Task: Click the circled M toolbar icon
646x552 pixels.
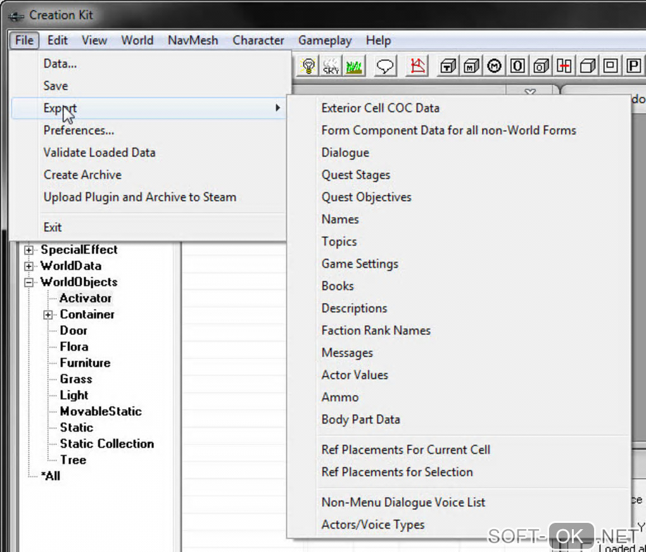Action: (495, 66)
